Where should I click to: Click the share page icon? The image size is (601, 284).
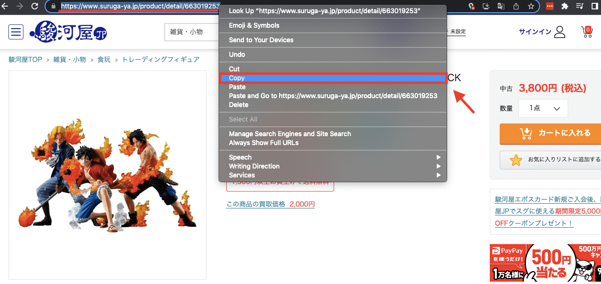click(516, 7)
